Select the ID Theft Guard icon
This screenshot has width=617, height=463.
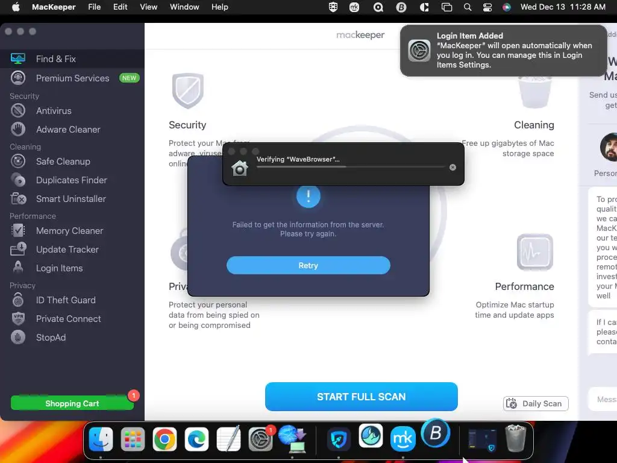coord(18,300)
